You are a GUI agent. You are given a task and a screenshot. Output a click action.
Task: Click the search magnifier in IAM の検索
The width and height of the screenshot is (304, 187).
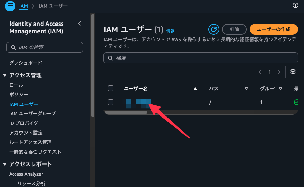click(x=13, y=47)
